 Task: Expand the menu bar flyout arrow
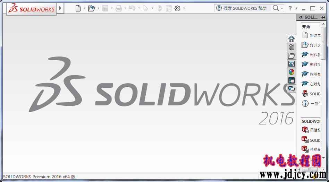pyautogui.click(x=60, y=8)
